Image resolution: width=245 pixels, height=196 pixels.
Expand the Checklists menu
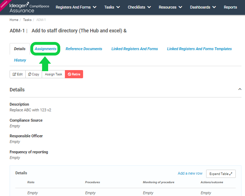click(139, 7)
